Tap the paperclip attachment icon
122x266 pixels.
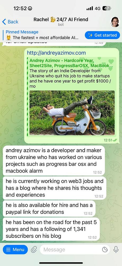click(34, 250)
